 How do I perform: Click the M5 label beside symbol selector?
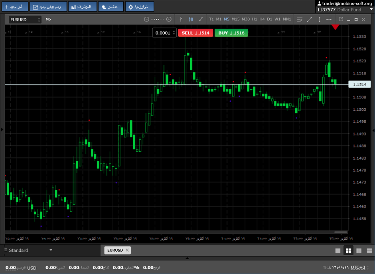(x=48, y=20)
